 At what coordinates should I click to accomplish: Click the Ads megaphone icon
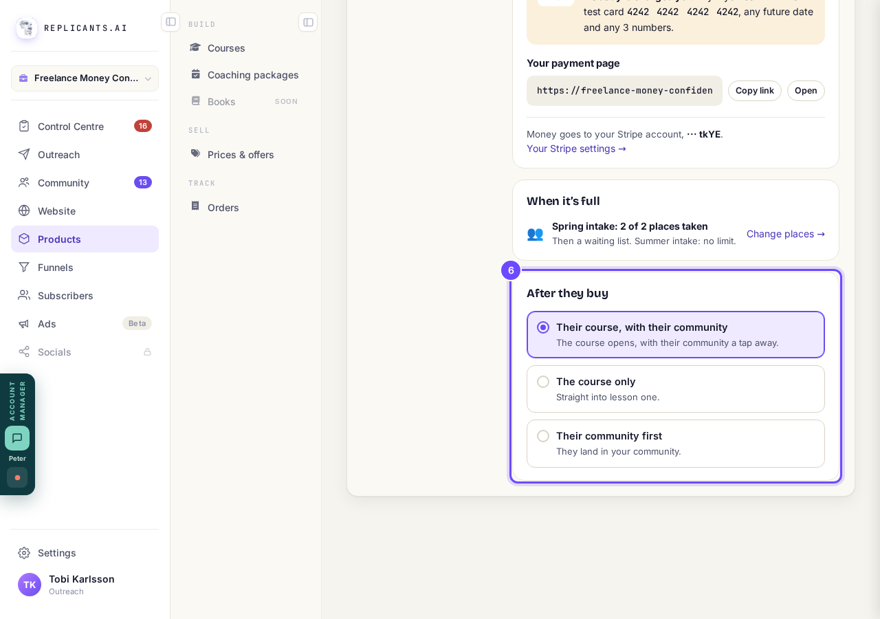24,323
